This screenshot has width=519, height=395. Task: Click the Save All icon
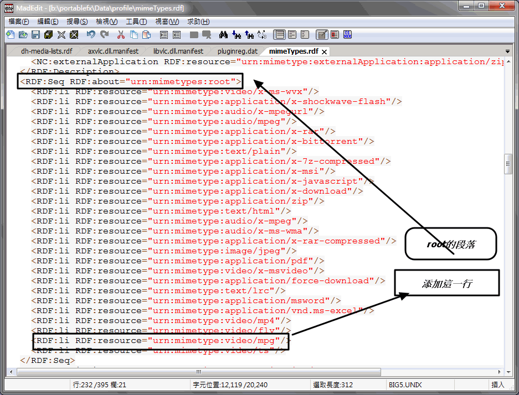pos(48,35)
